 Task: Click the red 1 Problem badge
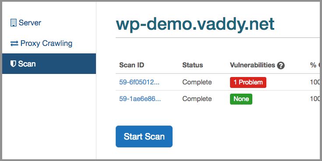click(x=248, y=82)
